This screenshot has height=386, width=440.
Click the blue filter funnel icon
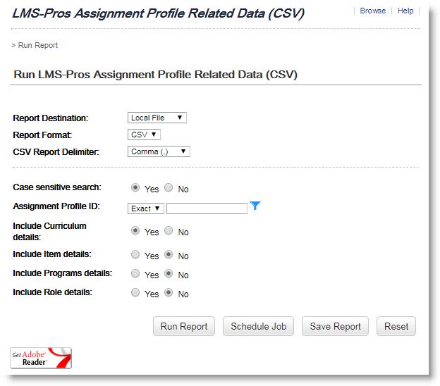(x=255, y=206)
